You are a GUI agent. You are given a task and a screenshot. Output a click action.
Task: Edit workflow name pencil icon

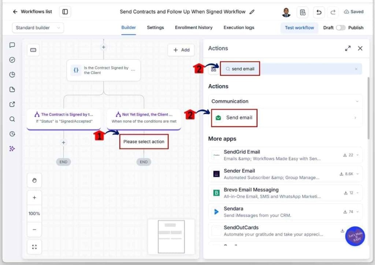tap(252, 12)
